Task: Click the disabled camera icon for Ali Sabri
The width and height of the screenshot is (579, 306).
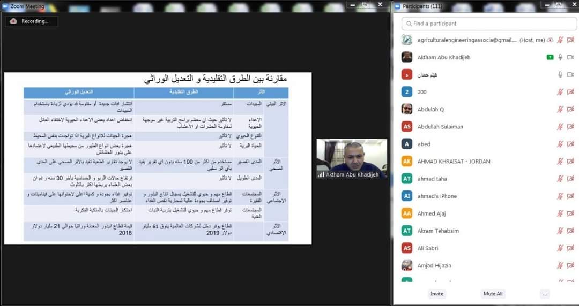Action: click(x=570, y=248)
